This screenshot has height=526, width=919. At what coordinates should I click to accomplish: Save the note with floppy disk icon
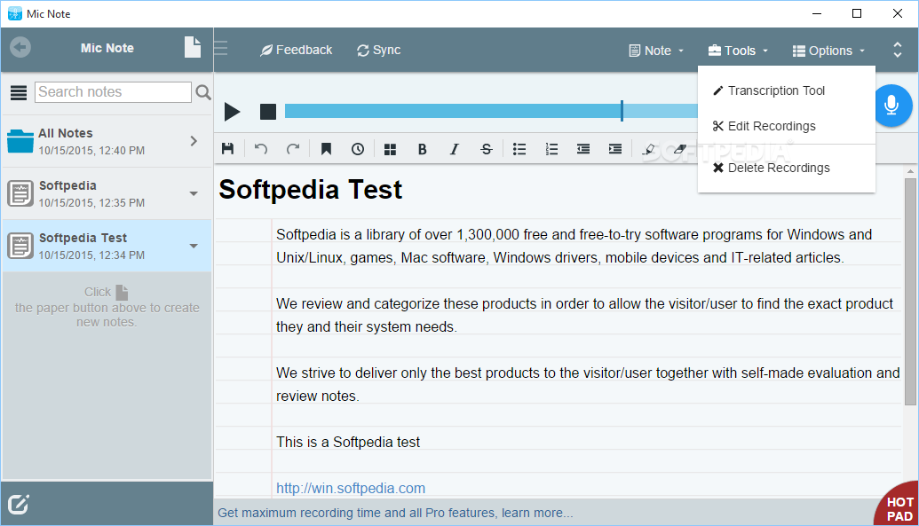pos(228,149)
